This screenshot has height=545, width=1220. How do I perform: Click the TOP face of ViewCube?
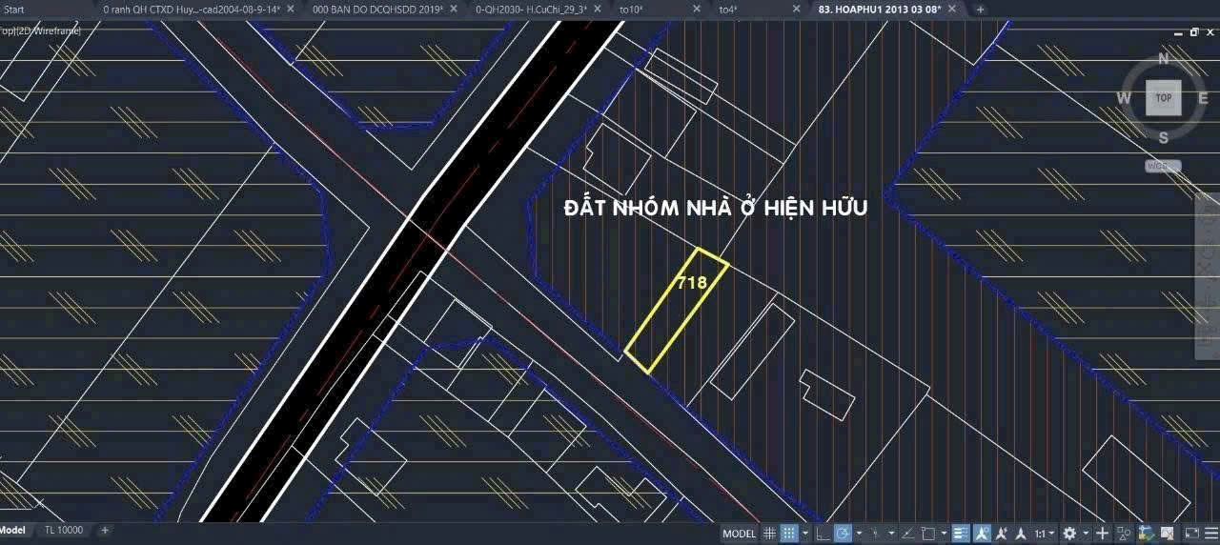pos(1163,98)
